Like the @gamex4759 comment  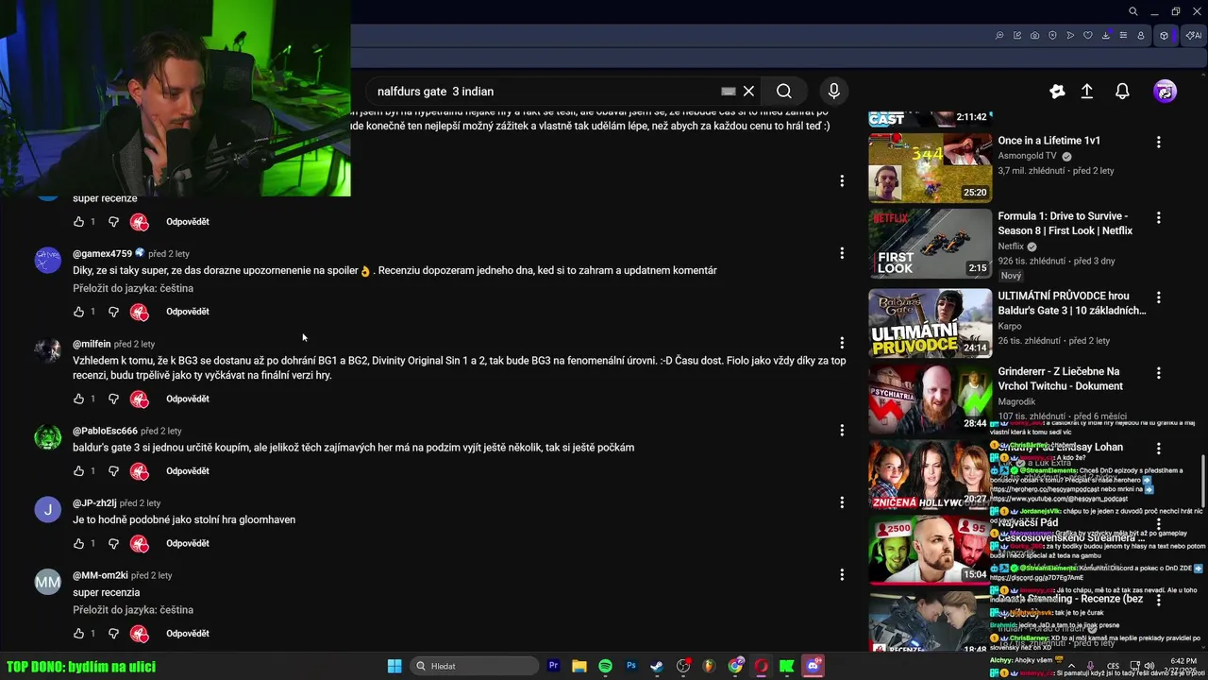[78, 312]
